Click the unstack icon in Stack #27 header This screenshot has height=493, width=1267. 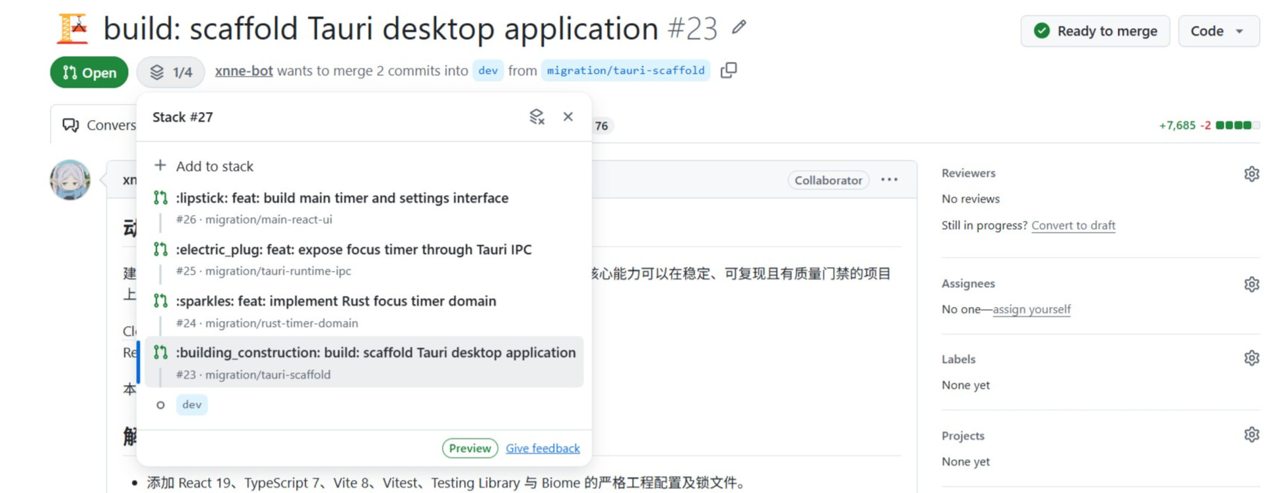(x=537, y=117)
